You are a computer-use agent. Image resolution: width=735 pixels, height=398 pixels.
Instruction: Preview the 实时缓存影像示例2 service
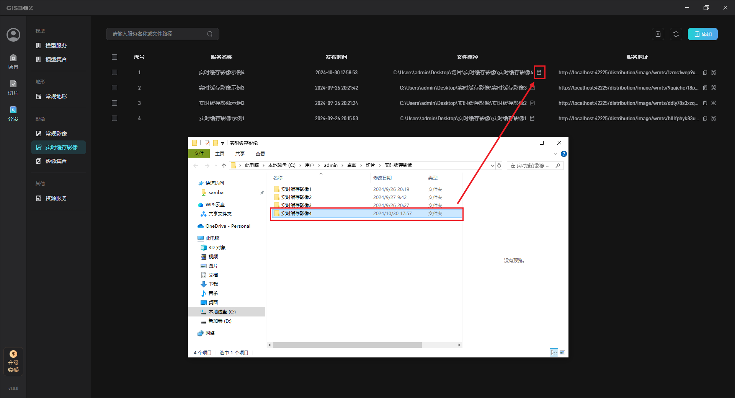coord(714,103)
